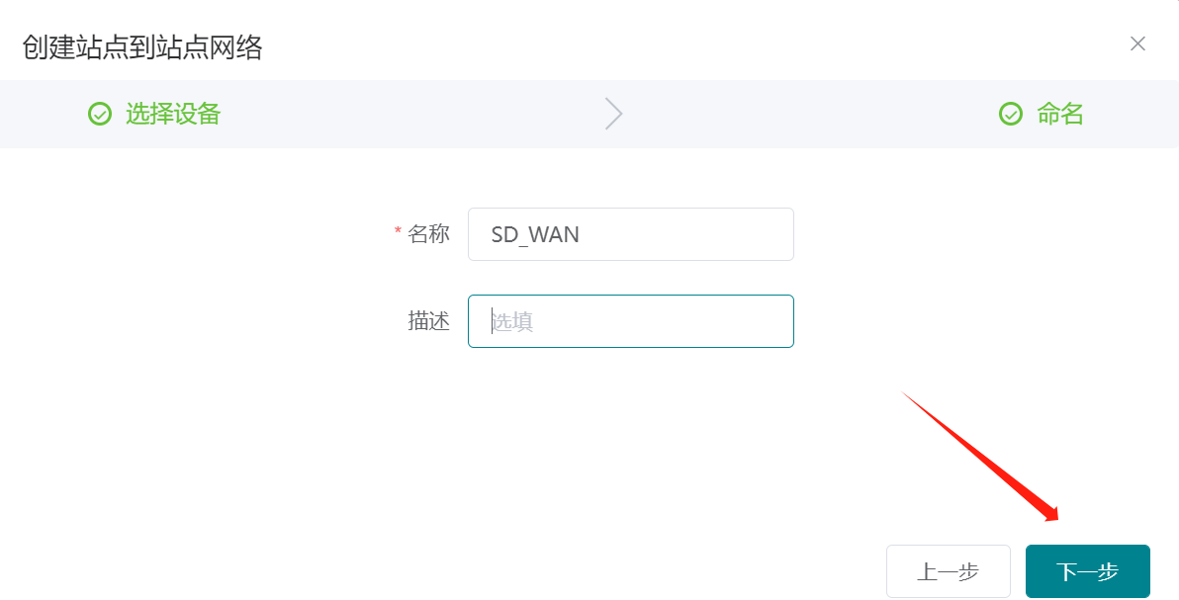Screen dimensions: 1179x600
Task: Click the red required asterisk near 名称
Action: (x=398, y=232)
